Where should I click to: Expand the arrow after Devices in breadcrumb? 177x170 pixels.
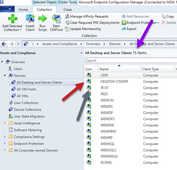pos(125,44)
